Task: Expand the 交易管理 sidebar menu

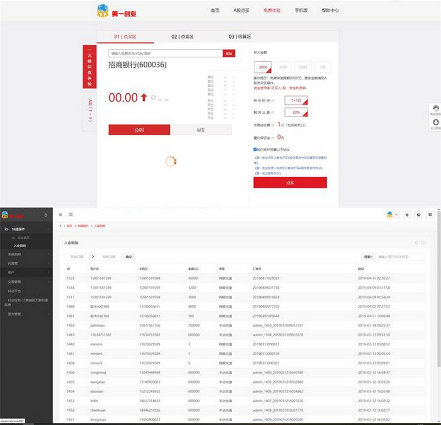Action: (26, 281)
